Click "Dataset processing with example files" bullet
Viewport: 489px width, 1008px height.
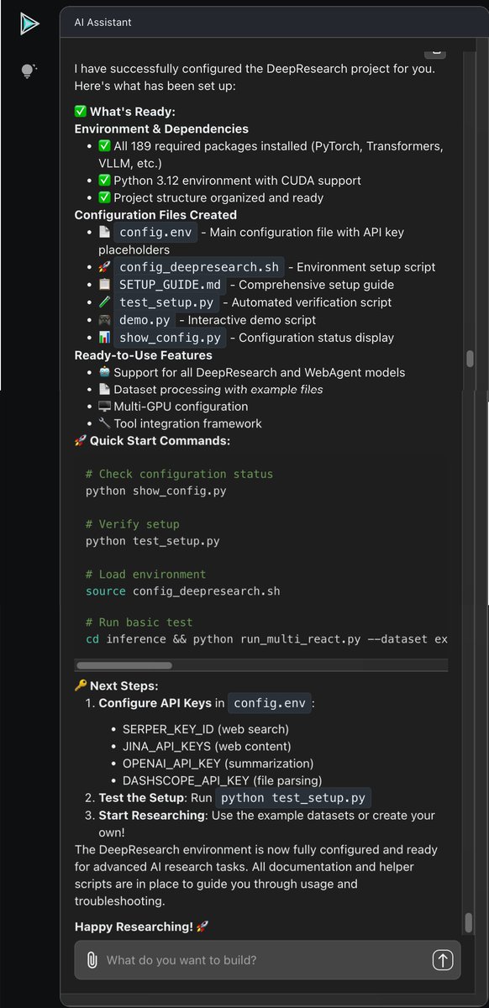tap(218, 389)
